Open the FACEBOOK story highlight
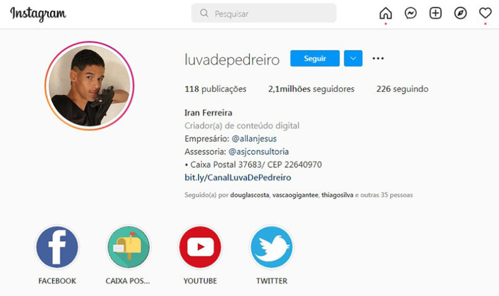The height and width of the screenshot is (296, 499). point(57,247)
